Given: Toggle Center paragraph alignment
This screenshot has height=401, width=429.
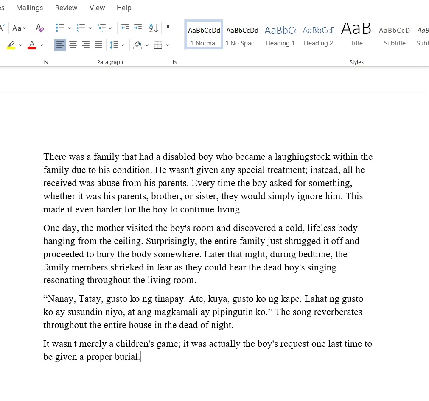Looking at the screenshot, I should [x=73, y=45].
